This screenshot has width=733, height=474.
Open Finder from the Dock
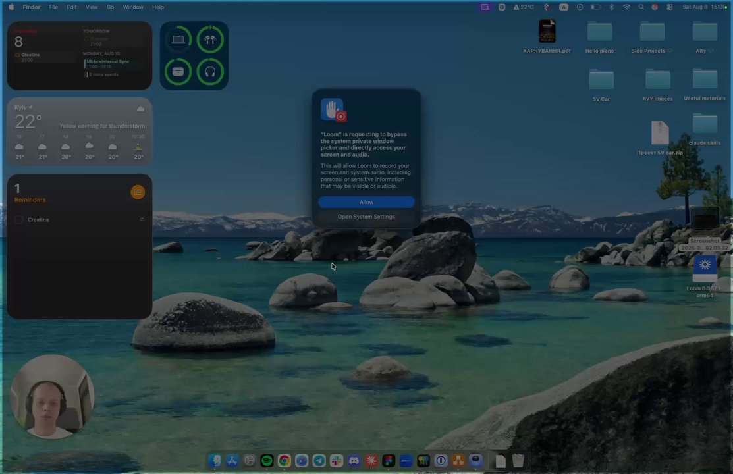coord(215,461)
